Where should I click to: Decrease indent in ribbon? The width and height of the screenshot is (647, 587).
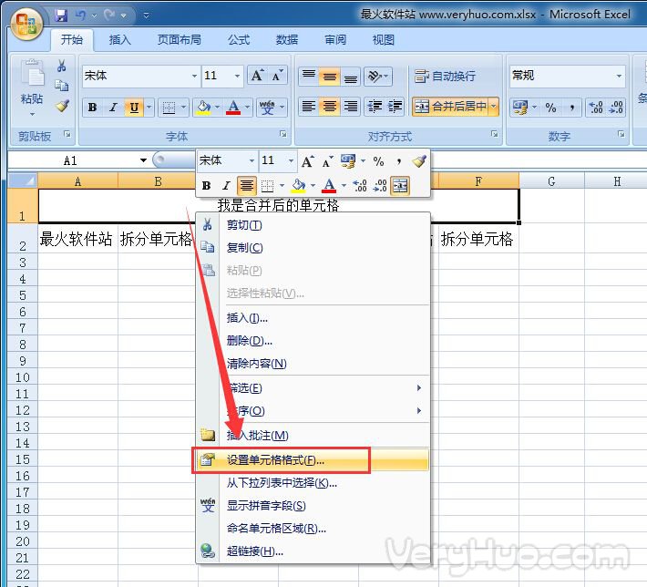[375, 107]
